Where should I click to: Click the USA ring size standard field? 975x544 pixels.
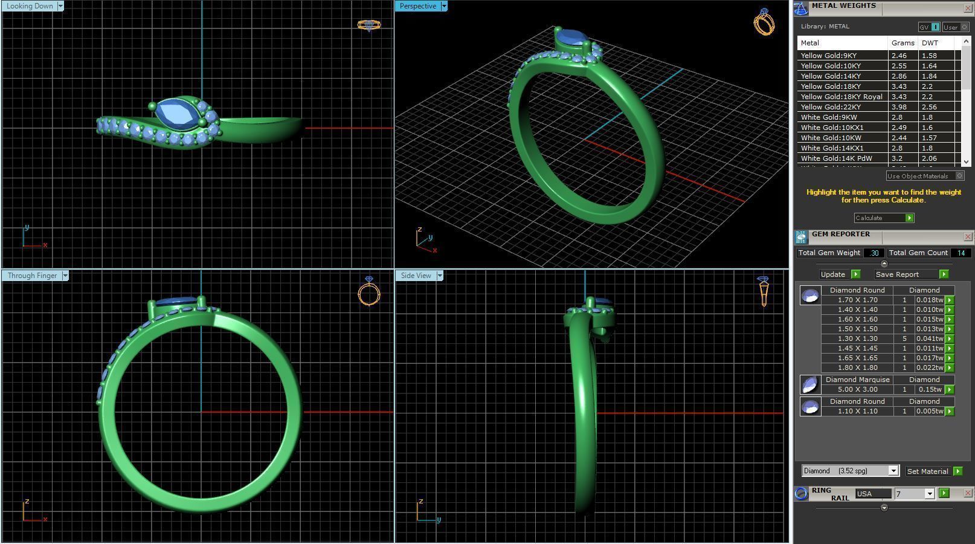click(x=873, y=494)
